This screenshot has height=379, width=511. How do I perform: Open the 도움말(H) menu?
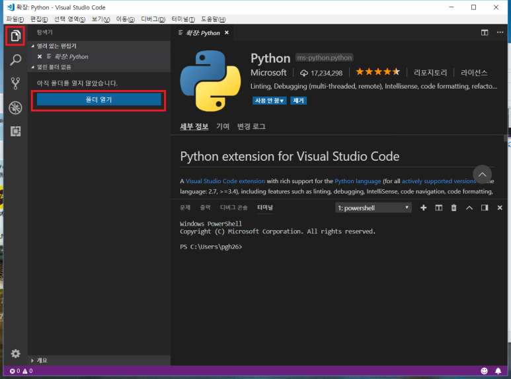pos(213,19)
